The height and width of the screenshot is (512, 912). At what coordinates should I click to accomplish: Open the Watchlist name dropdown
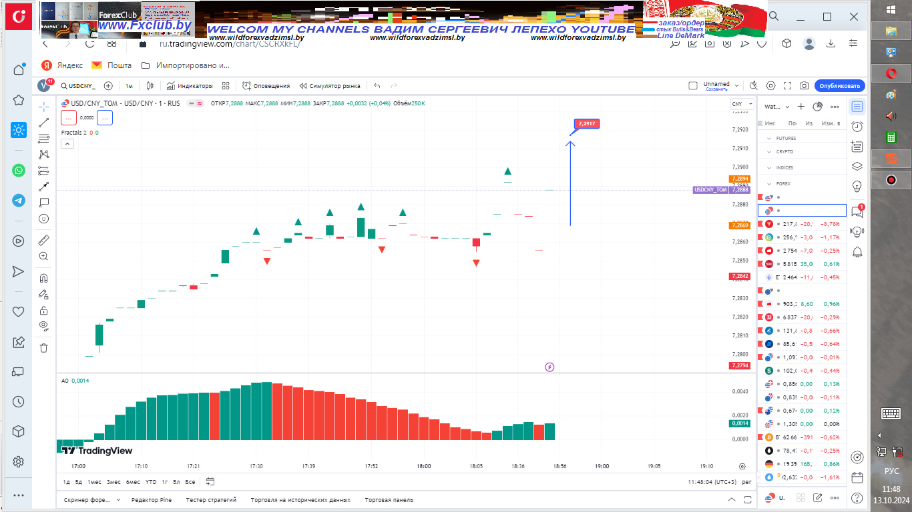coord(777,107)
